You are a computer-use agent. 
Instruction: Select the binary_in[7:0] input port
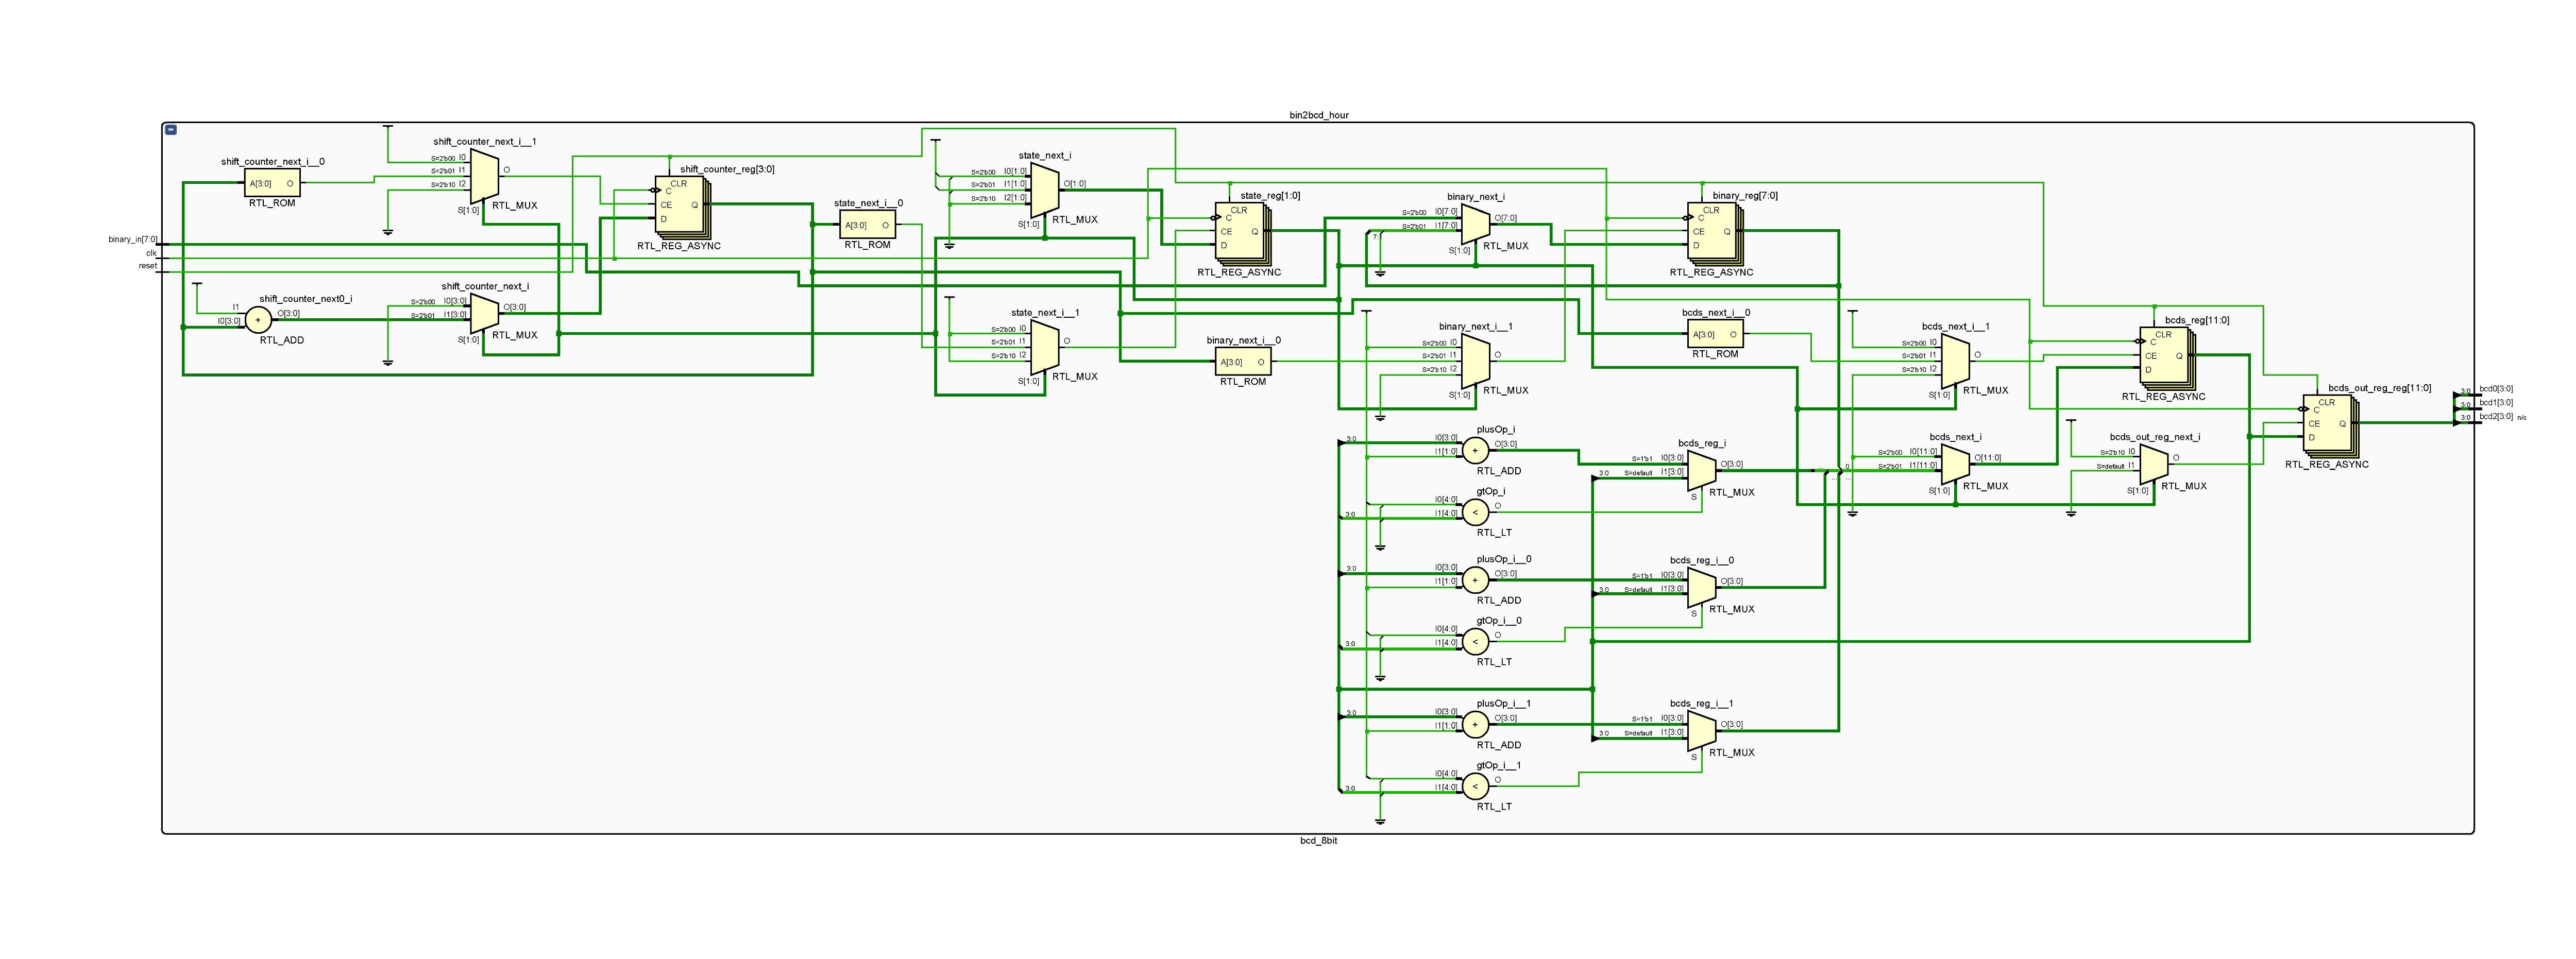pyautogui.click(x=132, y=240)
